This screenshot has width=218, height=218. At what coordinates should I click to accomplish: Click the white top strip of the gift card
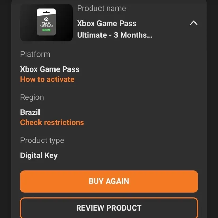coord(46,12)
